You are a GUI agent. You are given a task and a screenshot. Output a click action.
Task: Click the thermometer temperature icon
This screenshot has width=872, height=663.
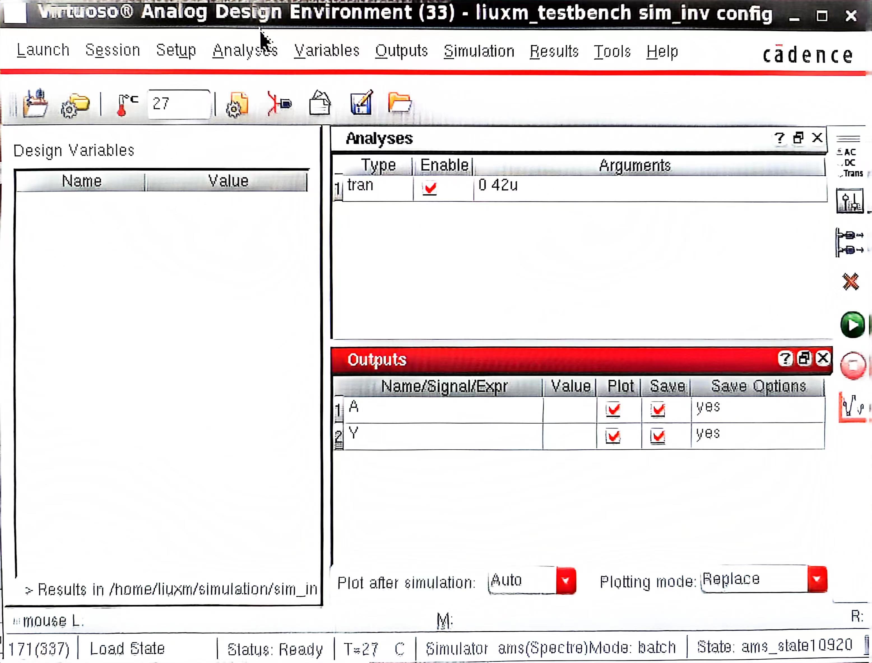point(126,105)
